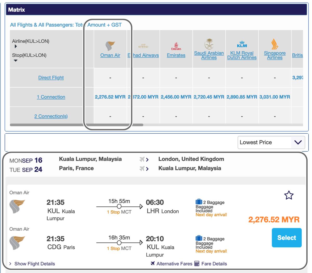
Task: Click the Emirates logo in the matrix
Action: (x=176, y=46)
